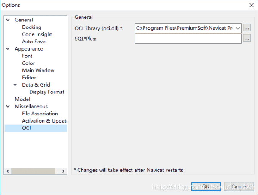The image size is (258, 195).
Task: Select Docking in options tree
Action: click(31, 27)
